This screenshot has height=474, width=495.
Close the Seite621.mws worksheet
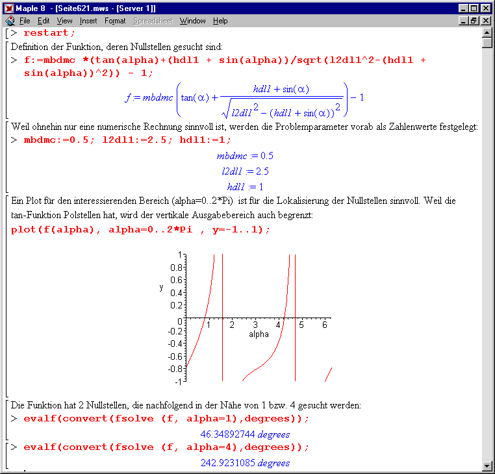[x=487, y=21]
